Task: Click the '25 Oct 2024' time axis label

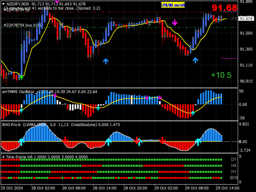Action: (12, 188)
